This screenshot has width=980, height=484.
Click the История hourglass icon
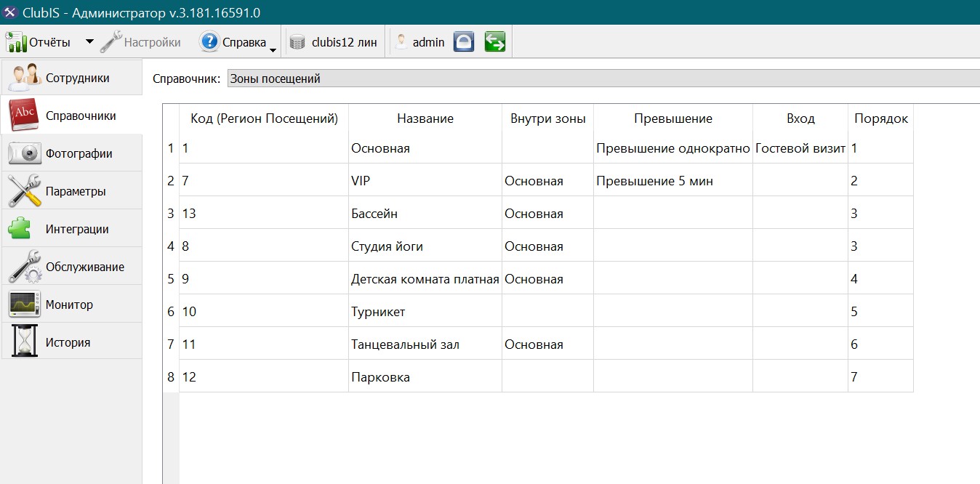[26, 342]
